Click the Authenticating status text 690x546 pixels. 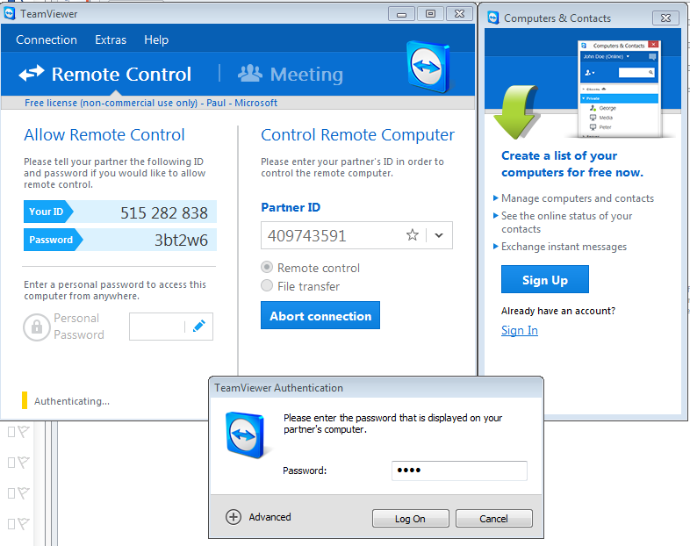(72, 401)
